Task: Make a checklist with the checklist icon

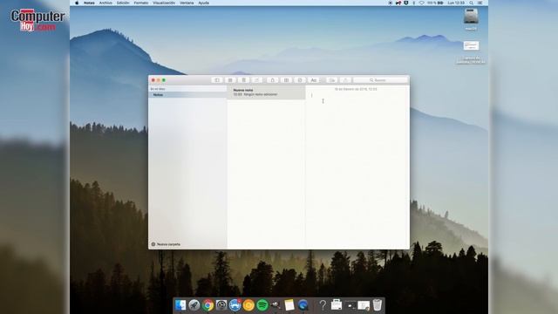Action: (x=300, y=80)
